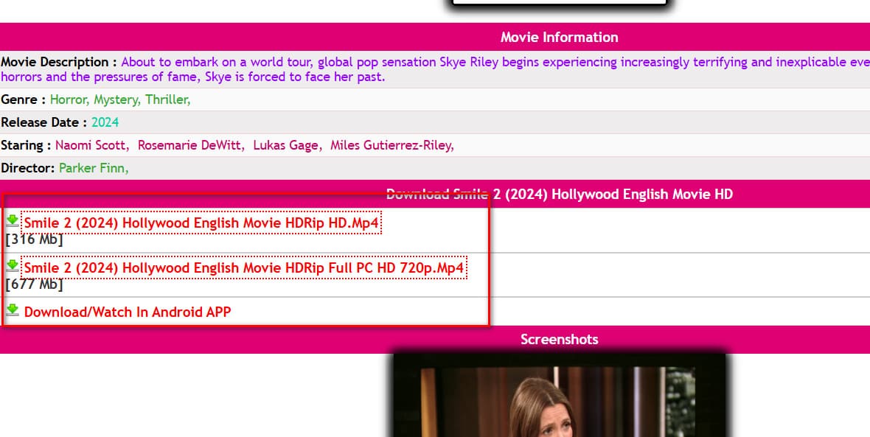This screenshot has height=437, width=870.
Task: Click the Movie Description label
Action: click(59, 62)
